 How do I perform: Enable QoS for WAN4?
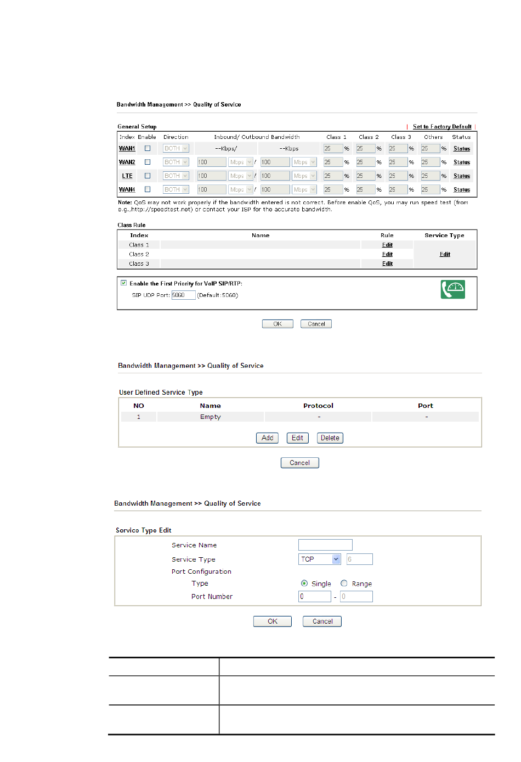click(x=148, y=189)
